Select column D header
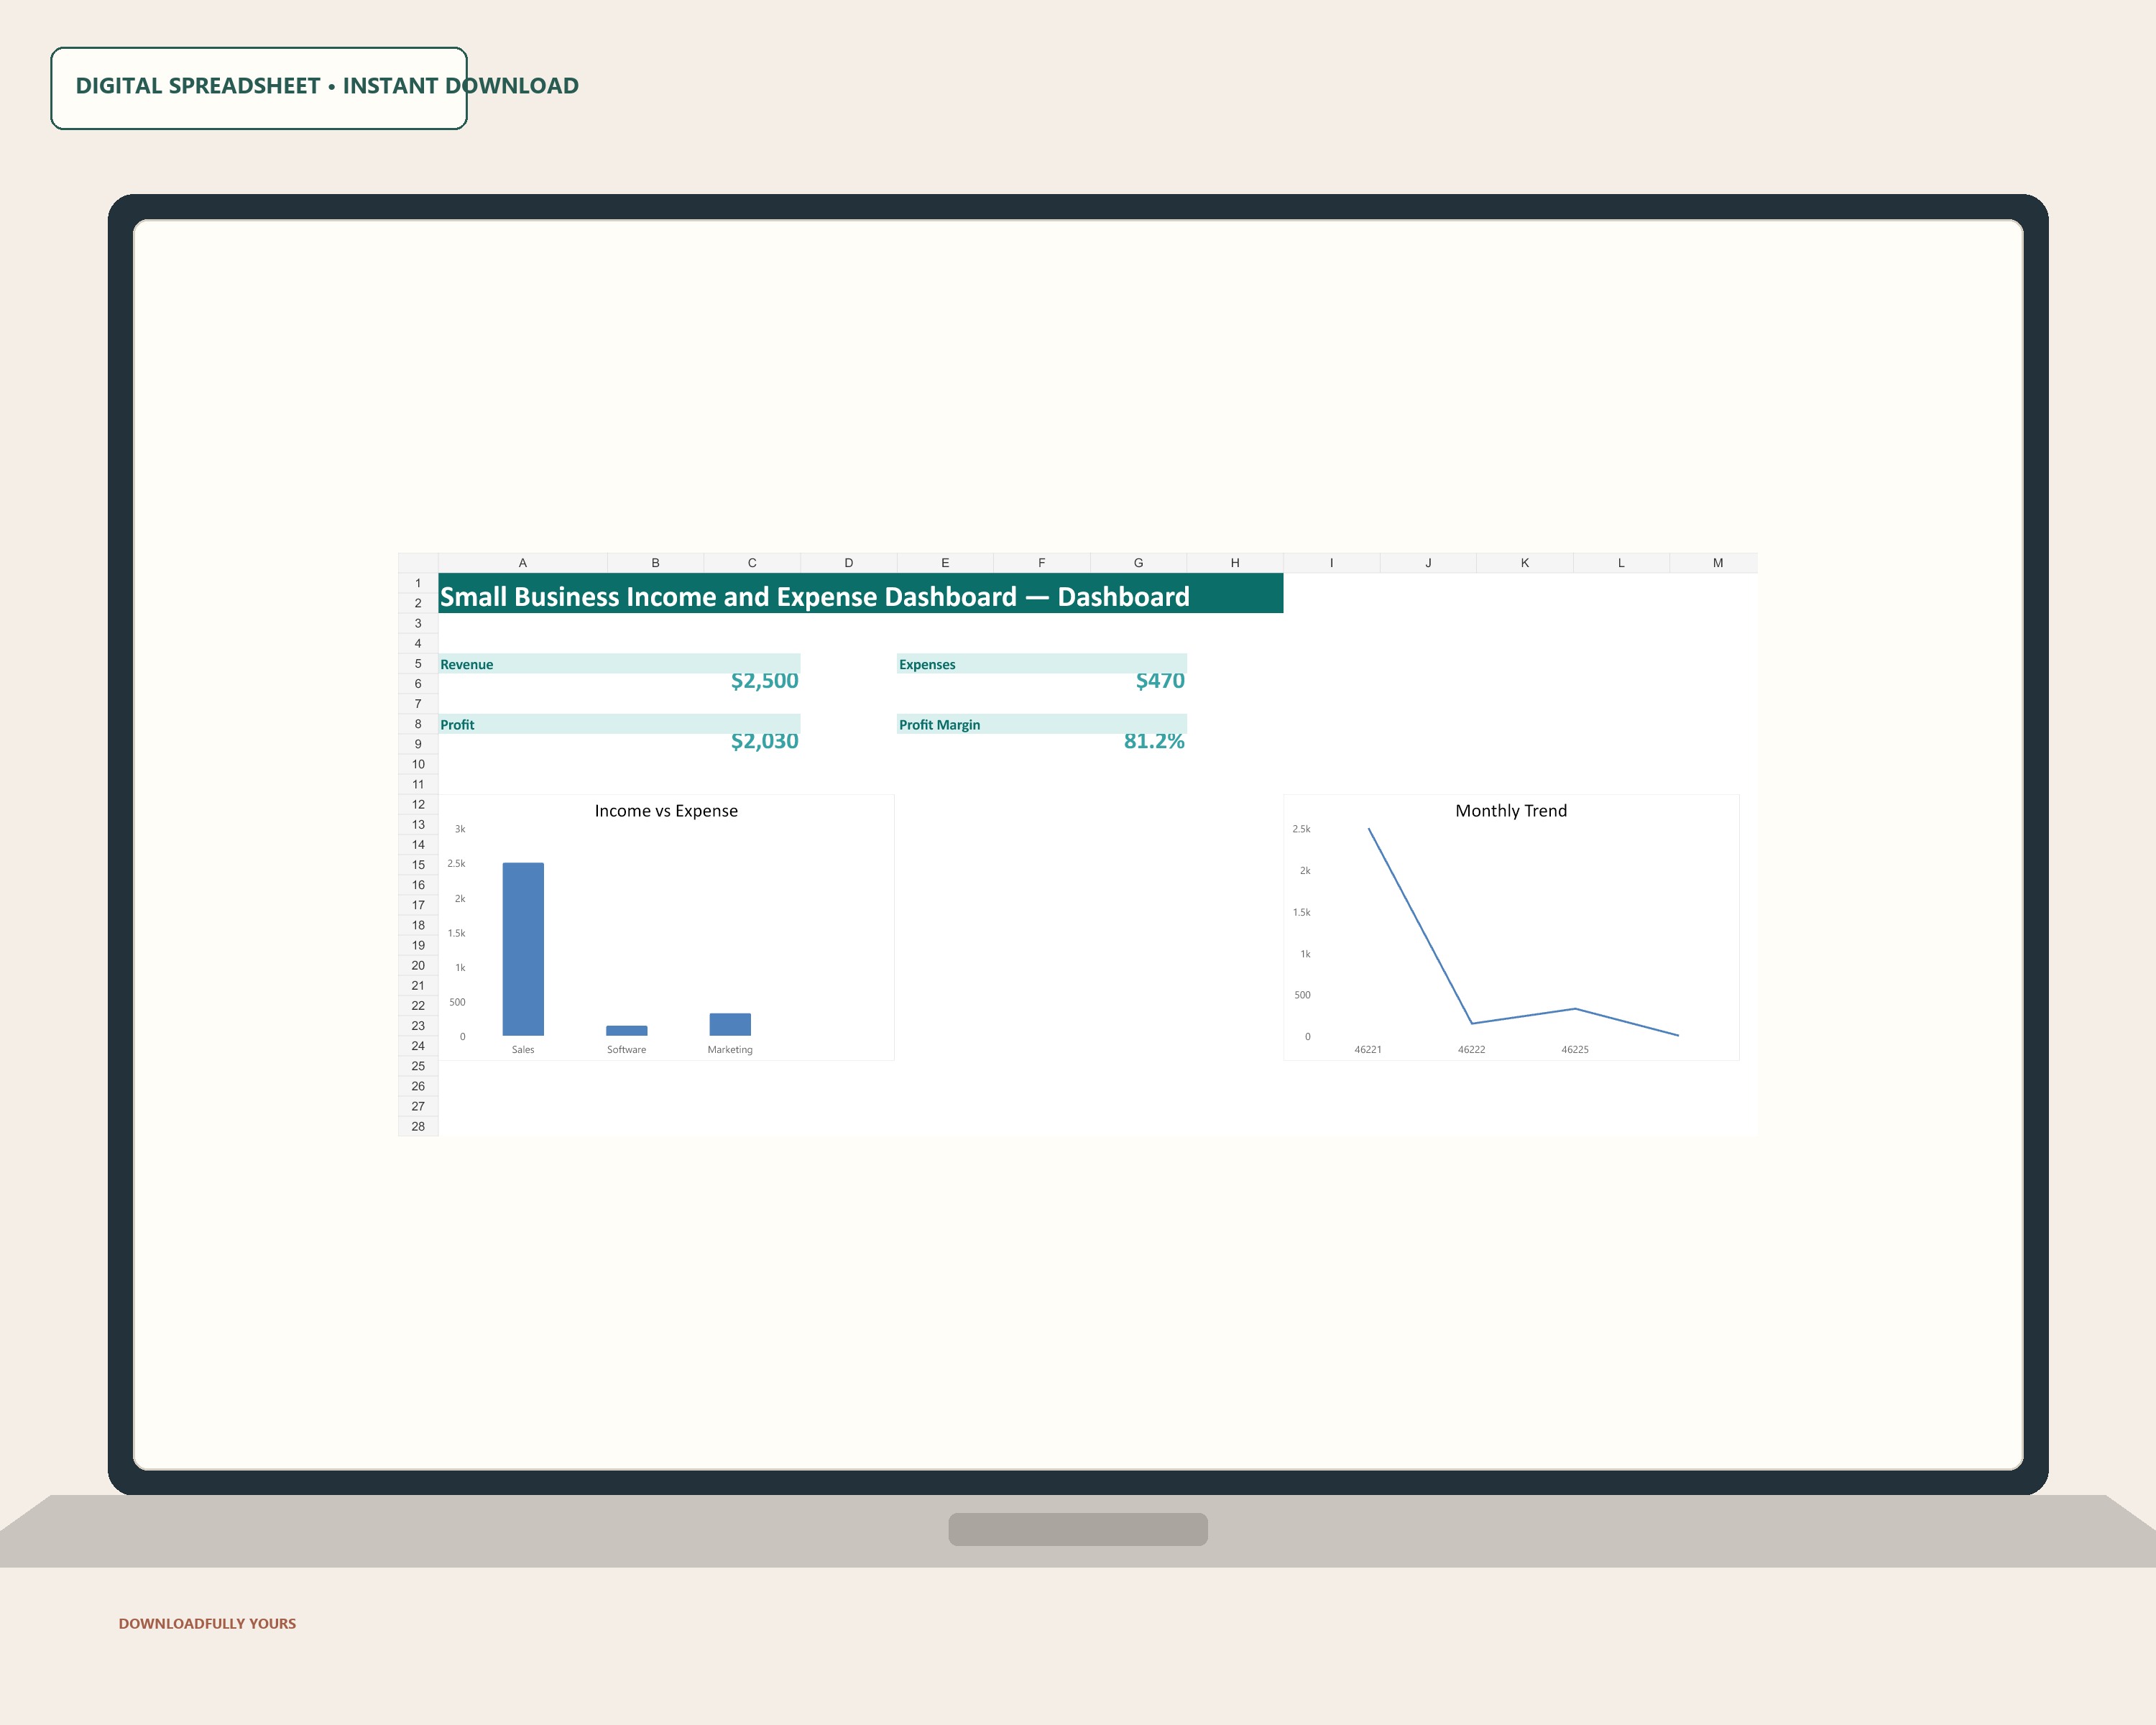 849,563
